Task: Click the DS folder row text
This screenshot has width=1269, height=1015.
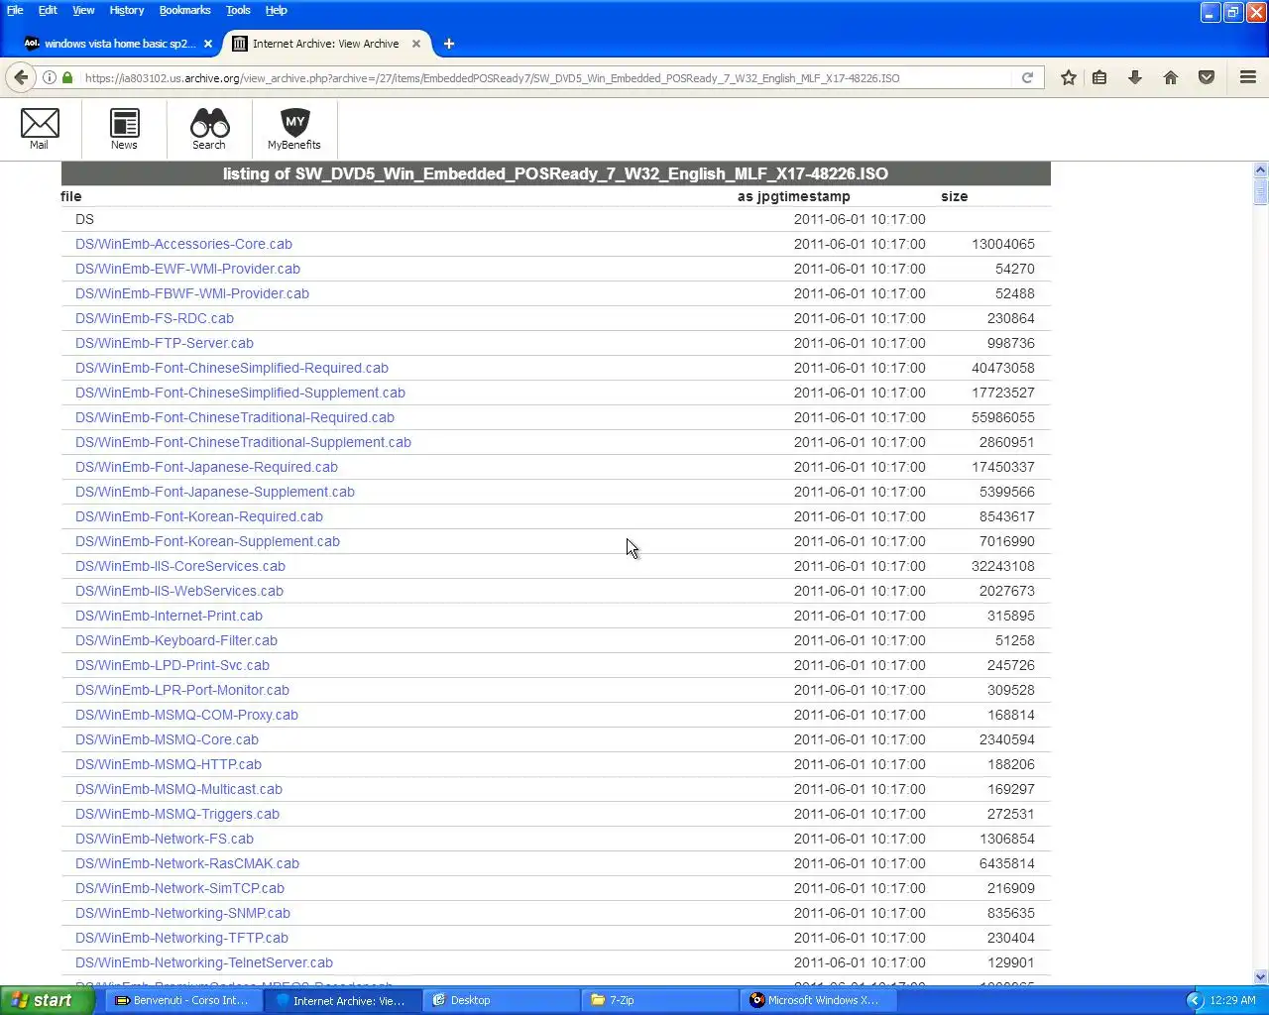Action: pos(84,219)
